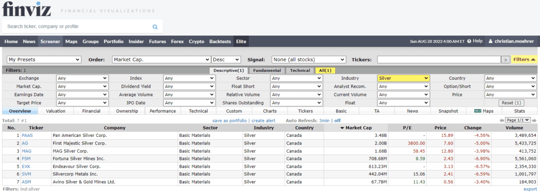Open the Analyst Recom. dropdown
Image resolution: width=540 pixels, height=194 pixels.
pyautogui.click(x=404, y=86)
